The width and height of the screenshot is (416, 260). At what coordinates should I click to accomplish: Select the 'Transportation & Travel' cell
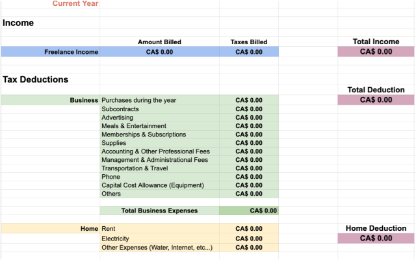[x=159, y=168]
